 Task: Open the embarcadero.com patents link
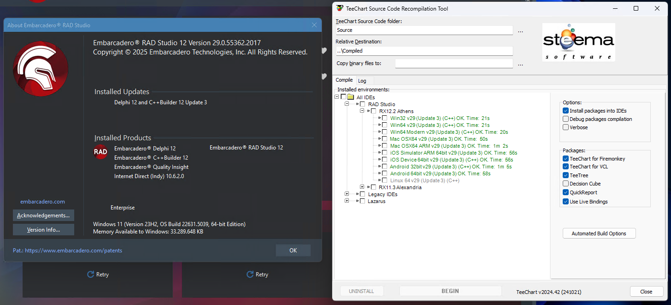click(x=74, y=251)
